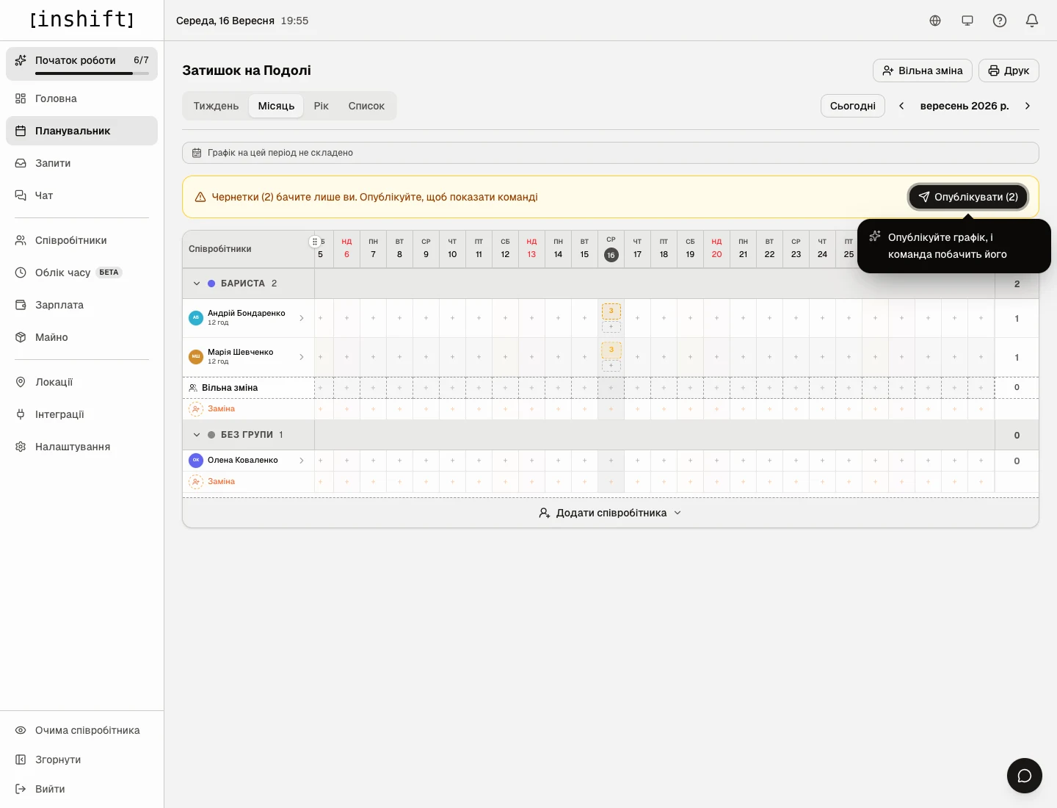Open Андрій Бондаренко's draft shift on 16
This screenshot has height=808, width=1057.
point(611,311)
